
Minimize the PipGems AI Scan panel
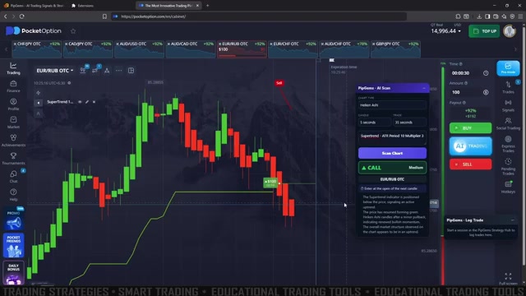(424, 88)
